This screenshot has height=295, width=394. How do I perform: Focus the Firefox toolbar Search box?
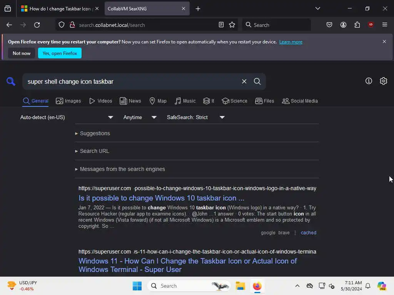pos(276,25)
